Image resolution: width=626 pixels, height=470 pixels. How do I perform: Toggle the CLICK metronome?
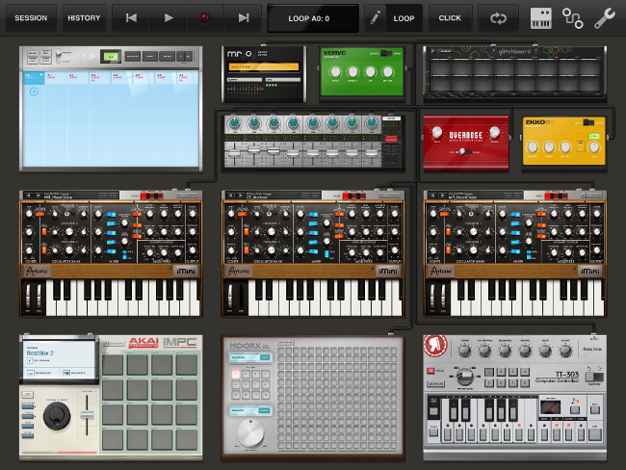pos(450,18)
